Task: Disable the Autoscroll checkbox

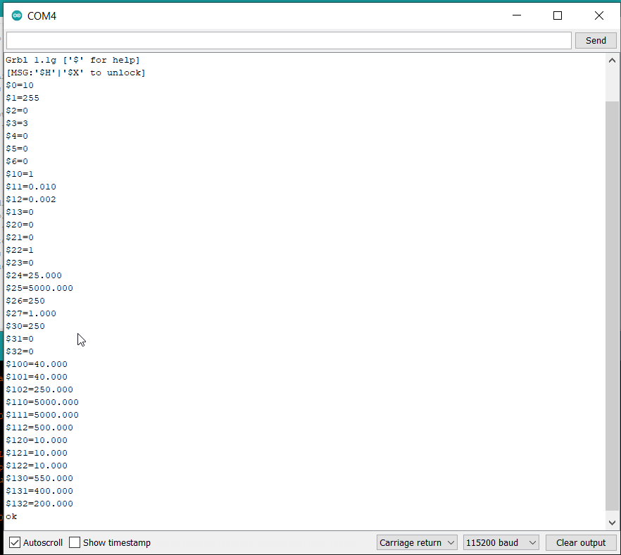Action: click(15, 542)
